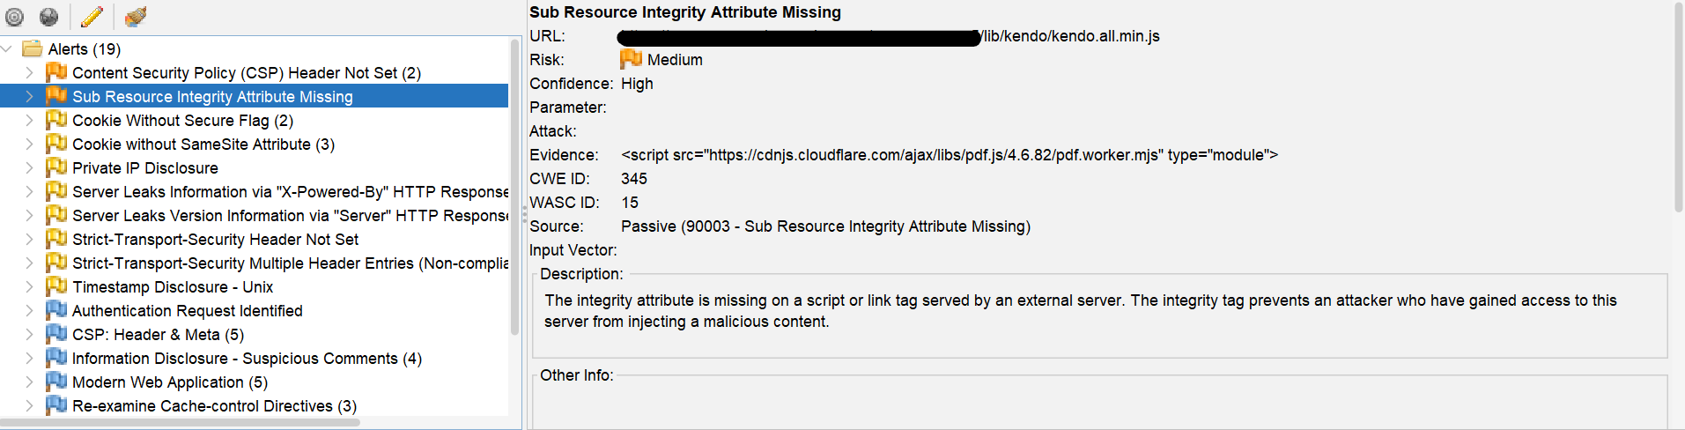
Task: Click the broom delete all alerts icon
Action: pos(136,17)
